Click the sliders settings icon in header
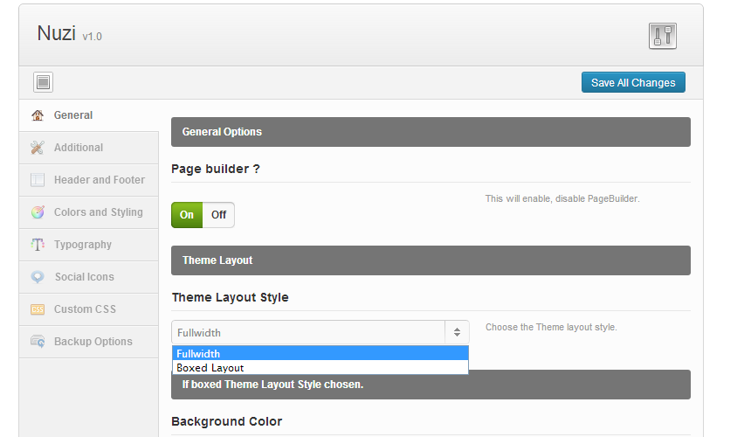Screen dimensions: 751x437 (x=663, y=36)
